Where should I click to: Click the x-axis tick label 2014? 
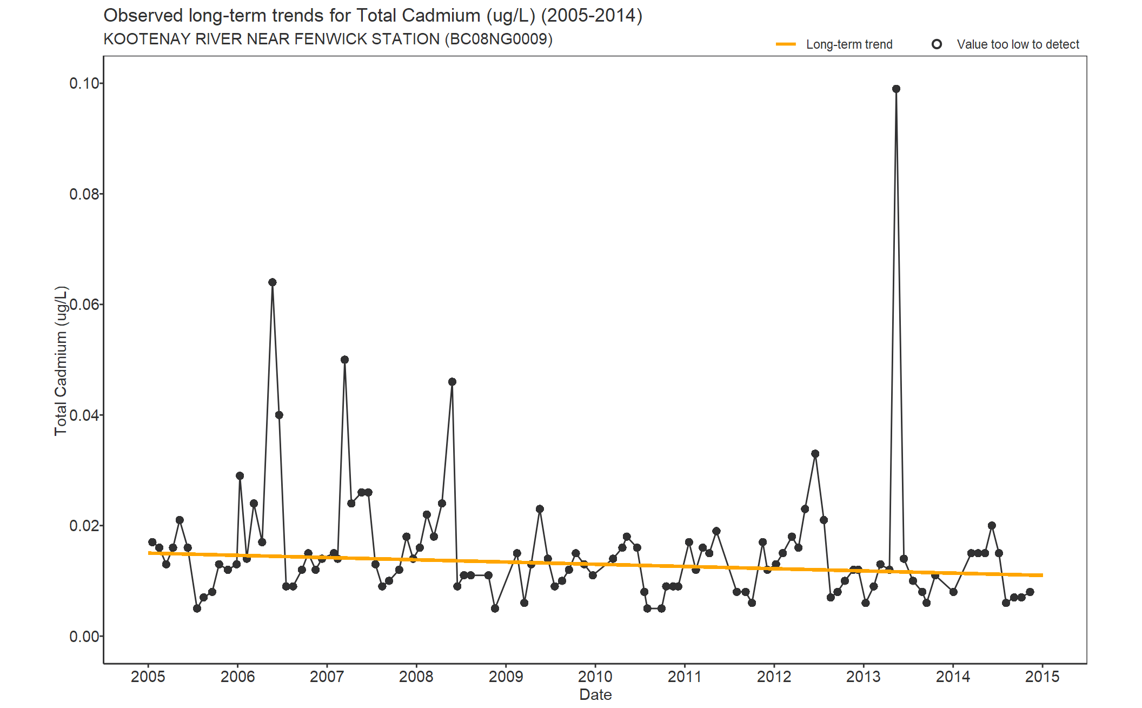(x=953, y=677)
